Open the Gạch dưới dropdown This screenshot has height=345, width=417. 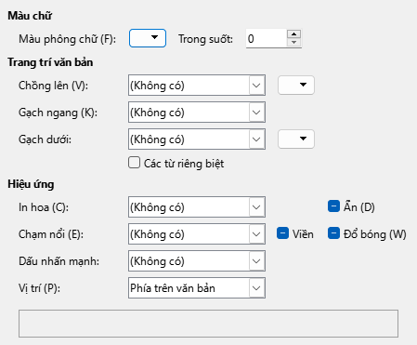point(197,139)
